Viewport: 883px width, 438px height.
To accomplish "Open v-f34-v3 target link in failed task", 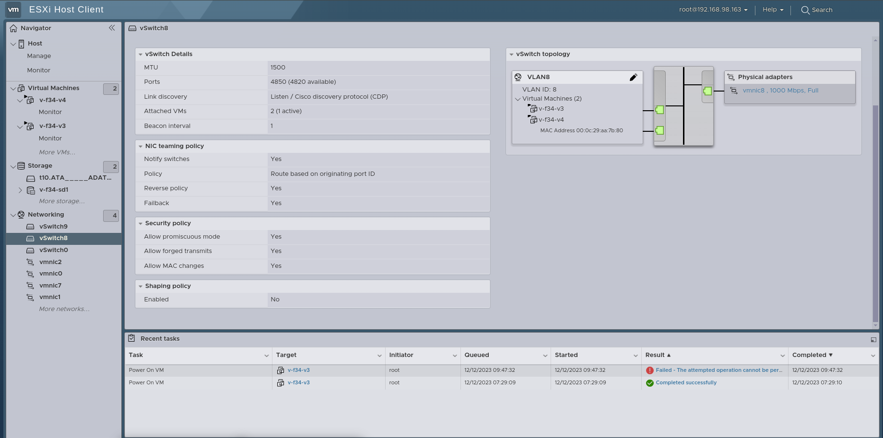I will pos(298,370).
